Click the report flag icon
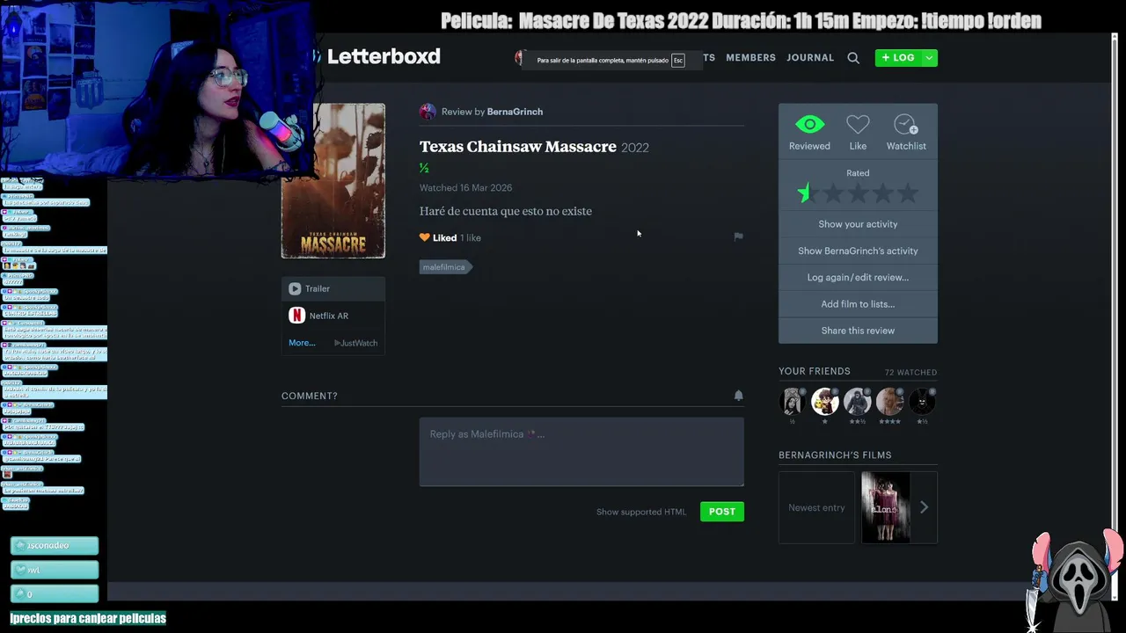Screen dimensions: 1126x633 [x=738, y=236]
